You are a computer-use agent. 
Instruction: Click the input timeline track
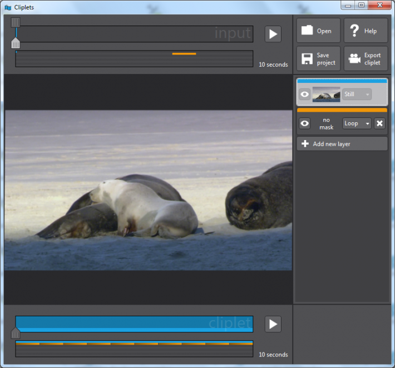coord(134,34)
